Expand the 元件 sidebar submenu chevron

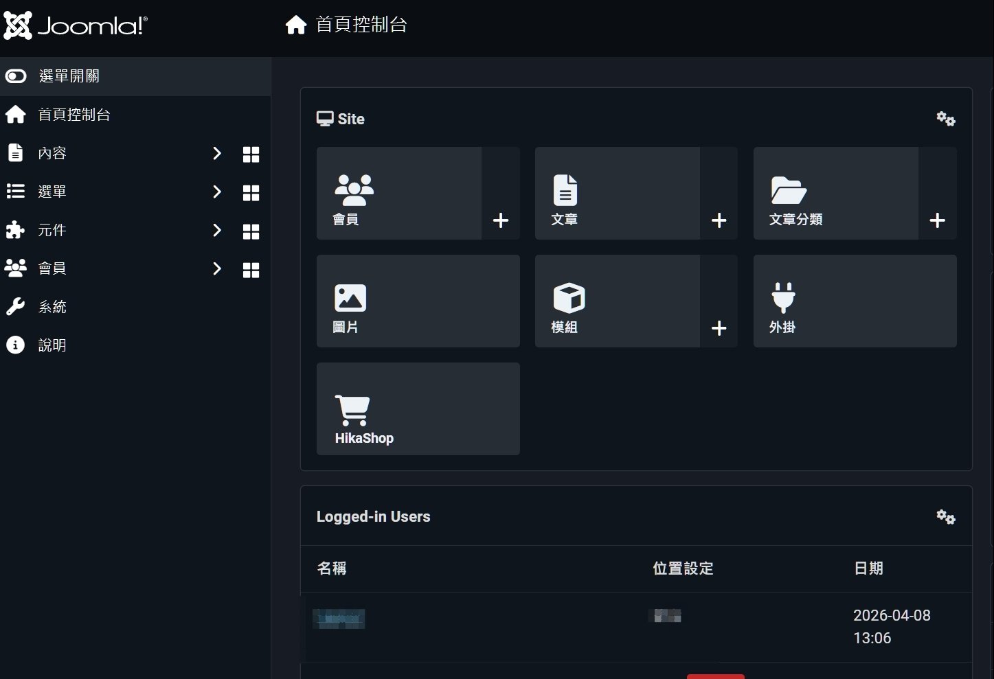click(x=217, y=230)
